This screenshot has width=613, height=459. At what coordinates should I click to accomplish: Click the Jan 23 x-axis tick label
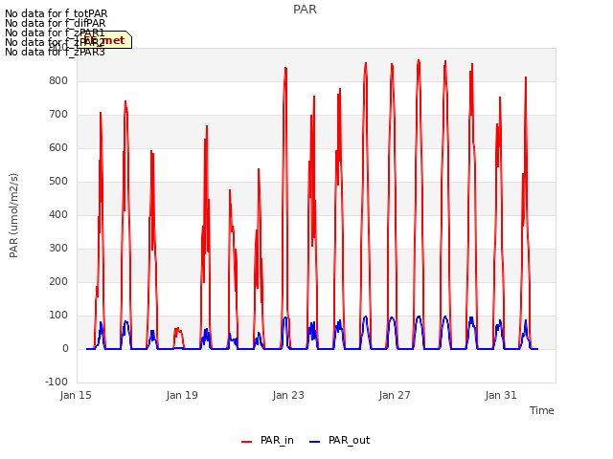click(x=288, y=395)
